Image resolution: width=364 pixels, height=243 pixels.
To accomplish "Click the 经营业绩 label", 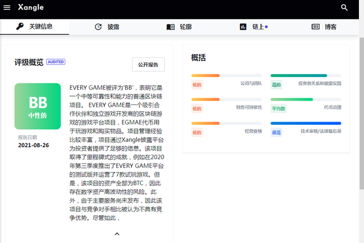I will pos(253,131).
